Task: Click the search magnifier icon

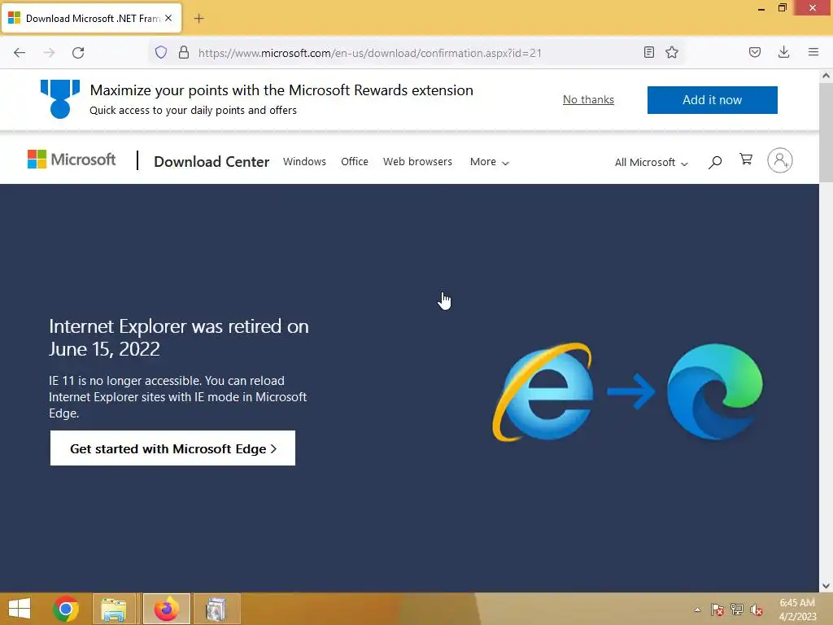Action: click(x=714, y=162)
